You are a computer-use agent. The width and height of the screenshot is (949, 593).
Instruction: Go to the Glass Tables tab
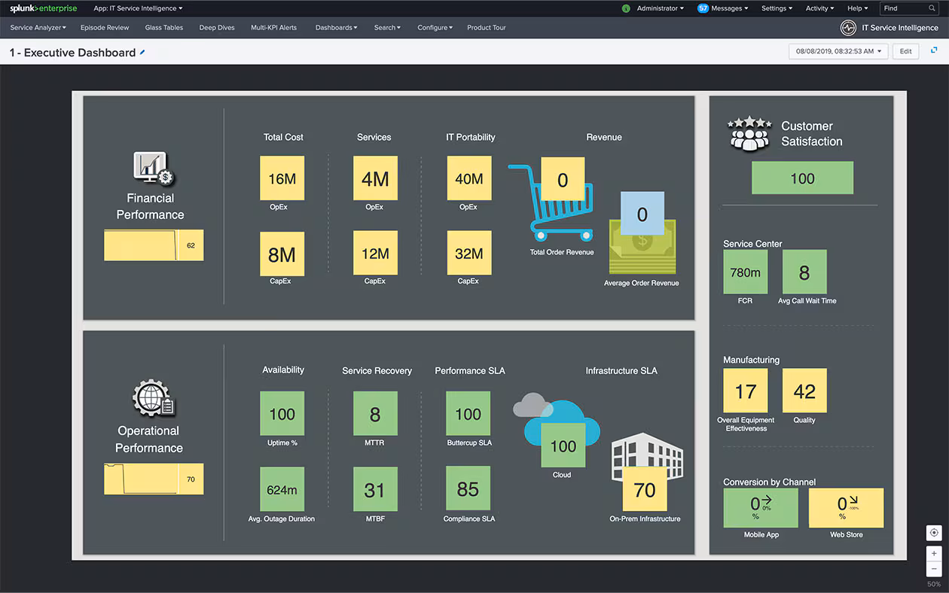click(x=163, y=28)
